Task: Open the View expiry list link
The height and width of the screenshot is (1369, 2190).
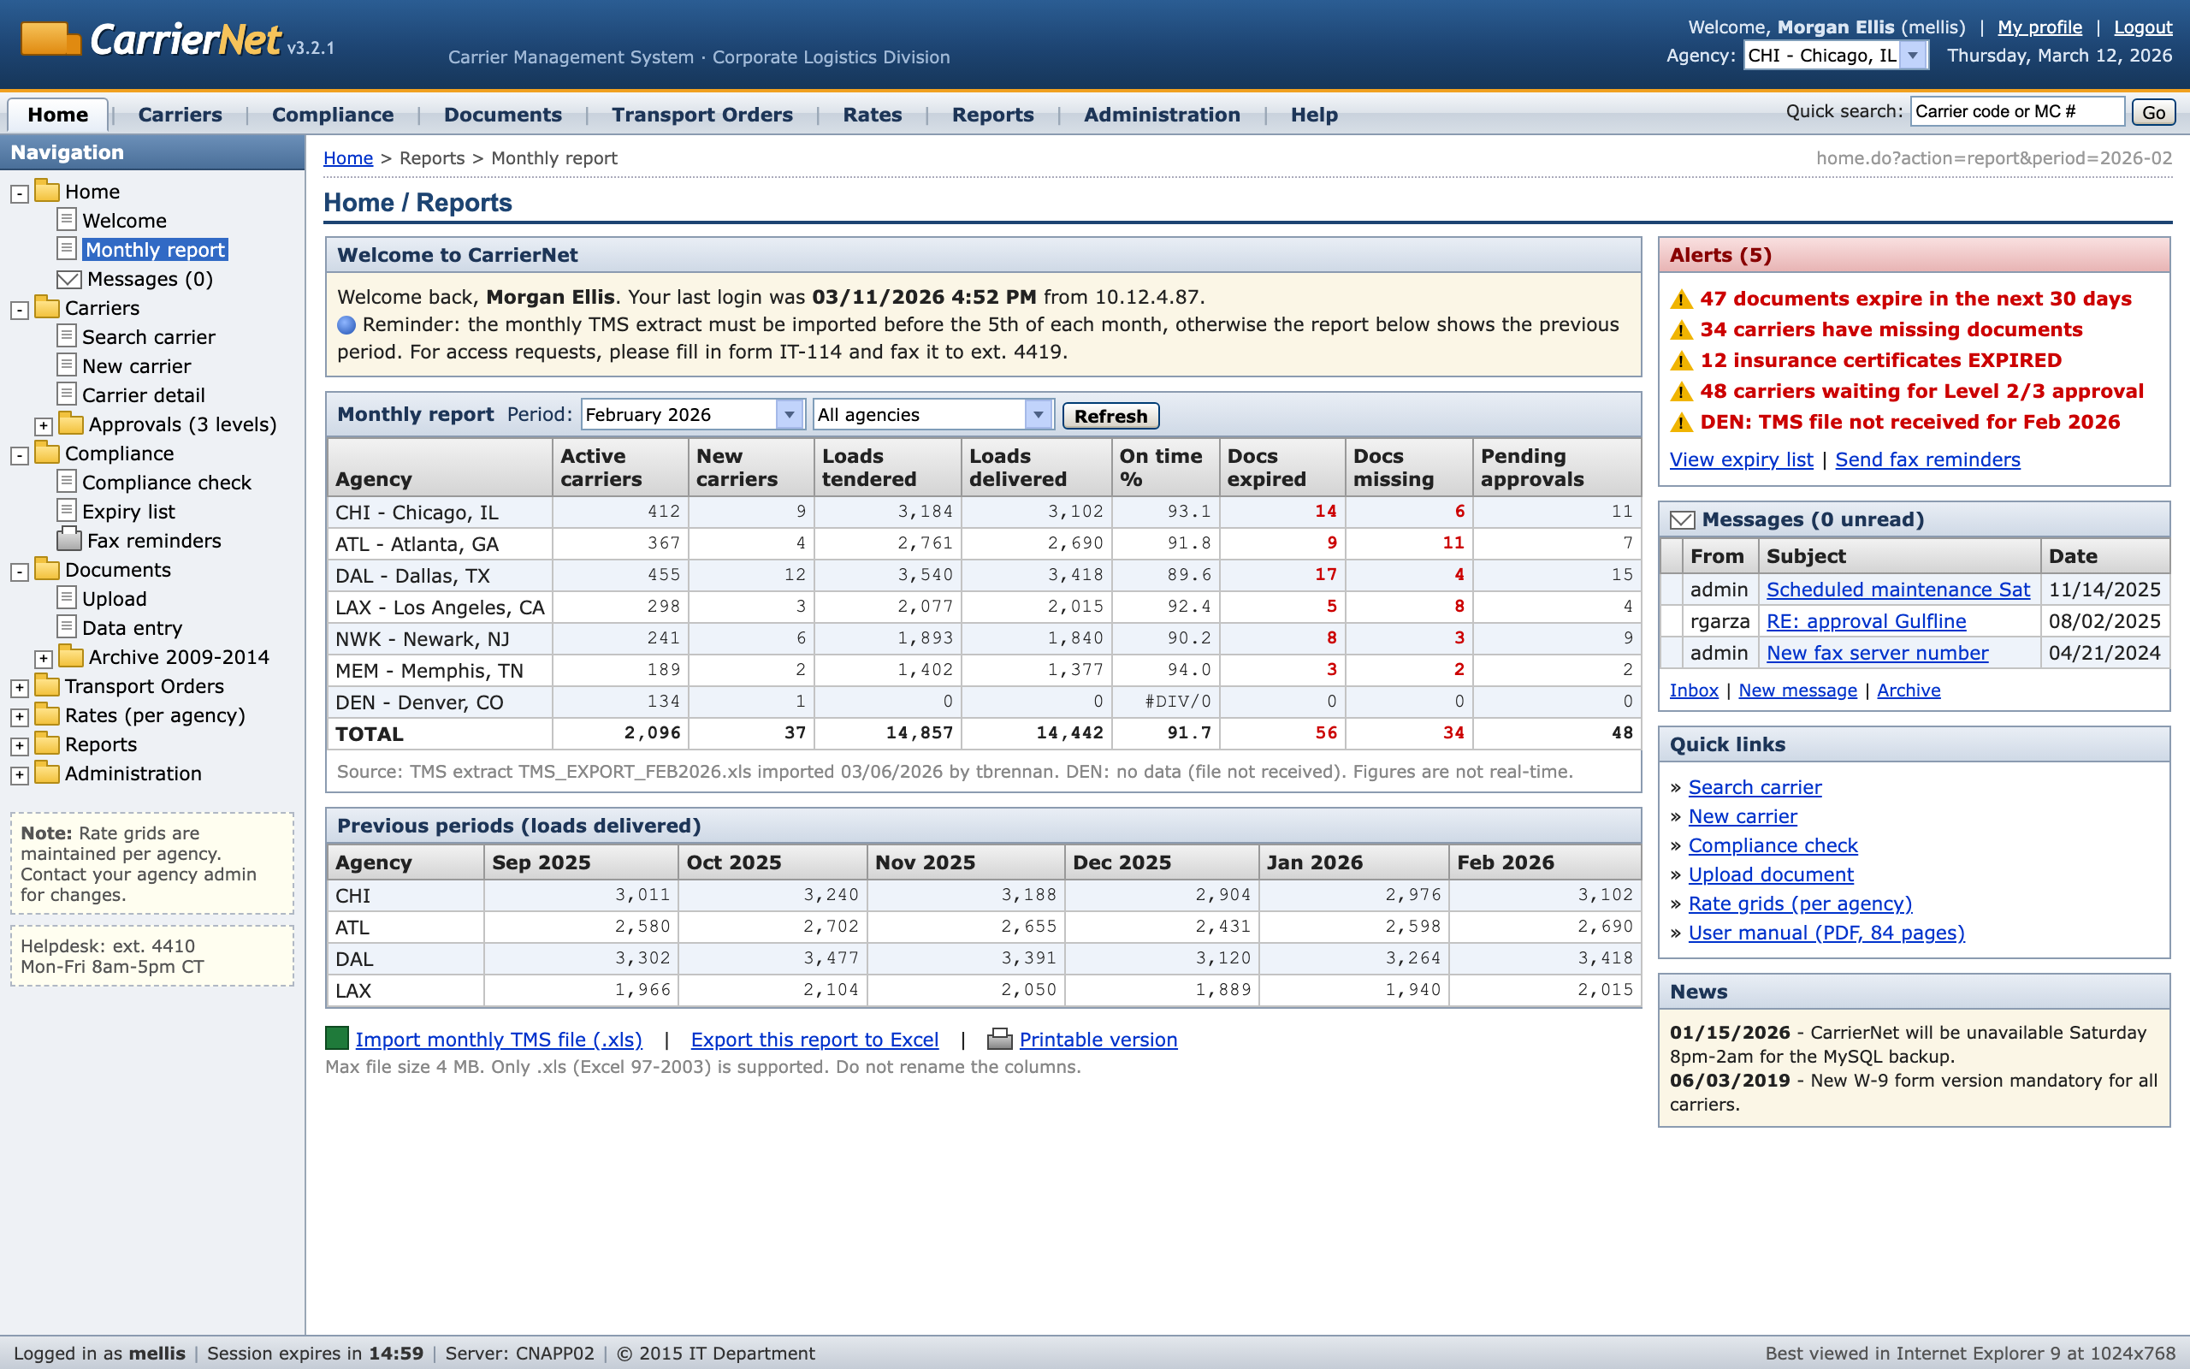Action: 1741,459
